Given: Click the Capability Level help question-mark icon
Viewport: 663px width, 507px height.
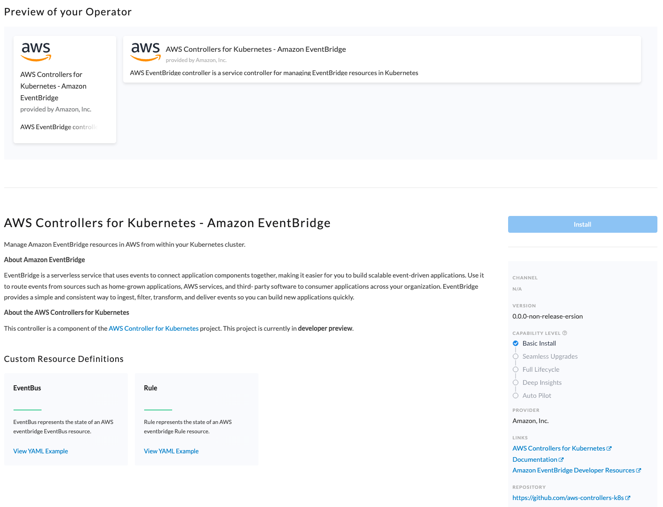Looking at the screenshot, I should coord(565,333).
